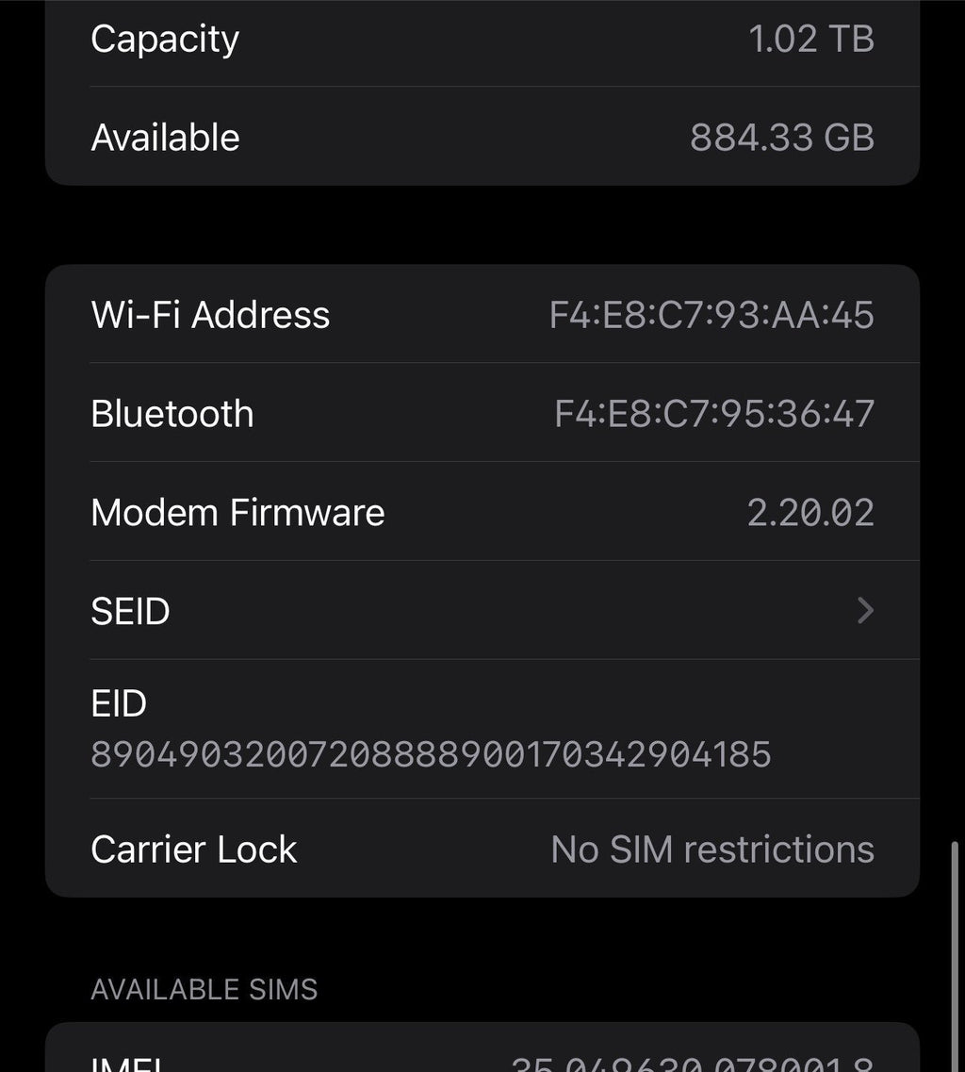Tap the Capacity row
Image resolution: width=965 pixels, height=1072 pixels.
482,39
